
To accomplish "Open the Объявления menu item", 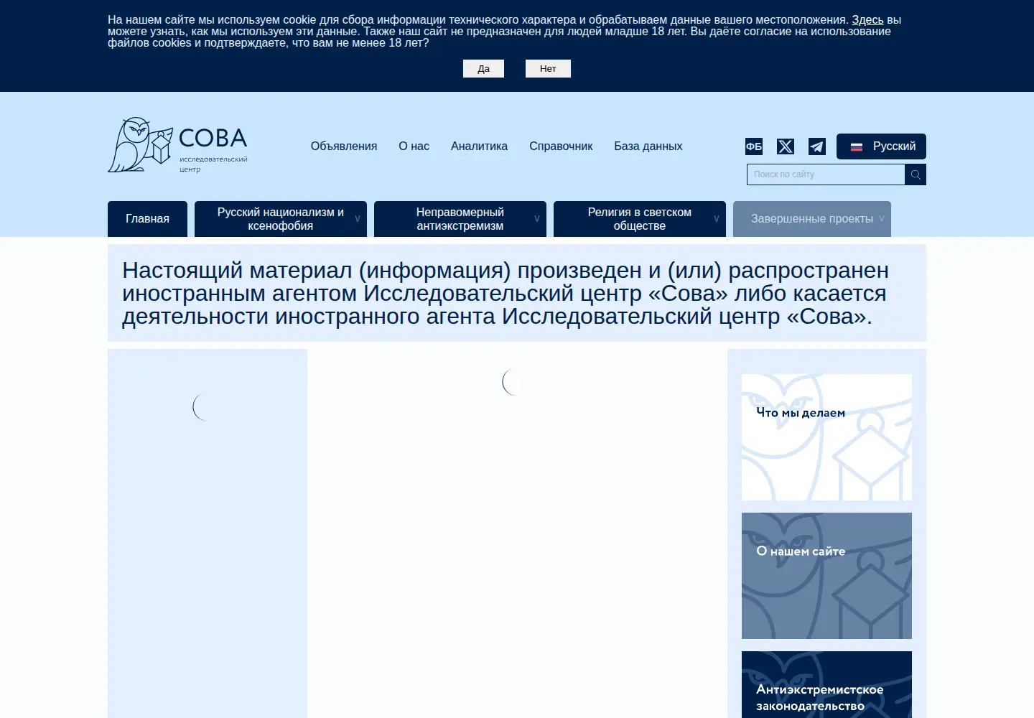I will (x=344, y=146).
